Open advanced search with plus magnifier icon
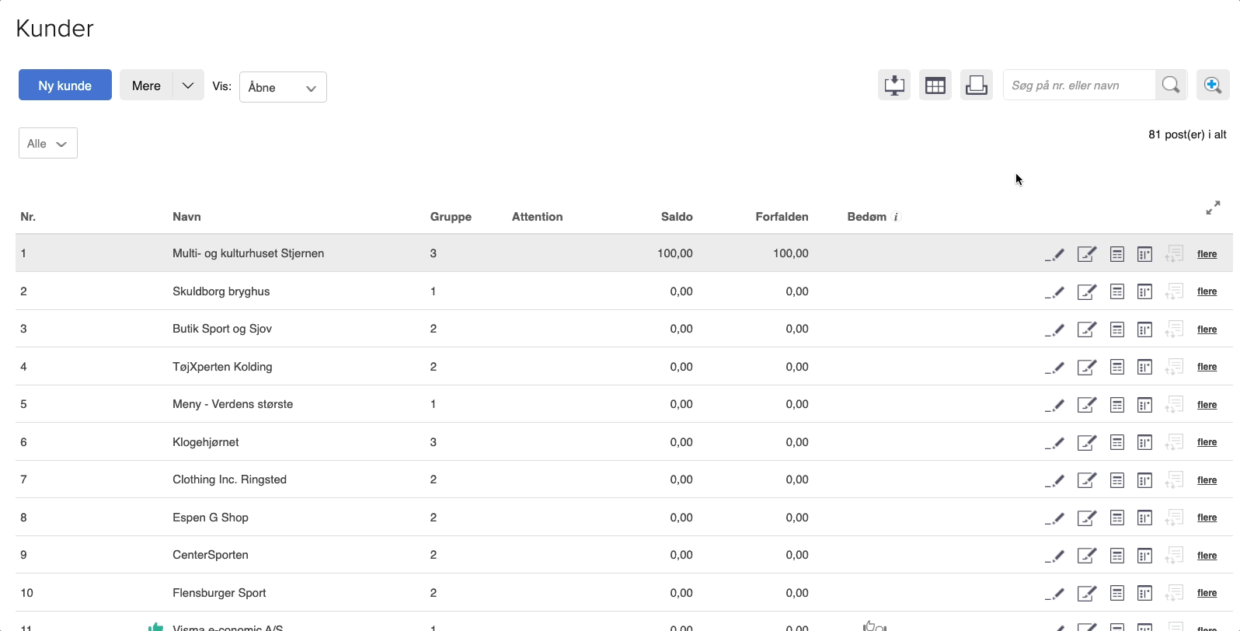 pyautogui.click(x=1213, y=85)
